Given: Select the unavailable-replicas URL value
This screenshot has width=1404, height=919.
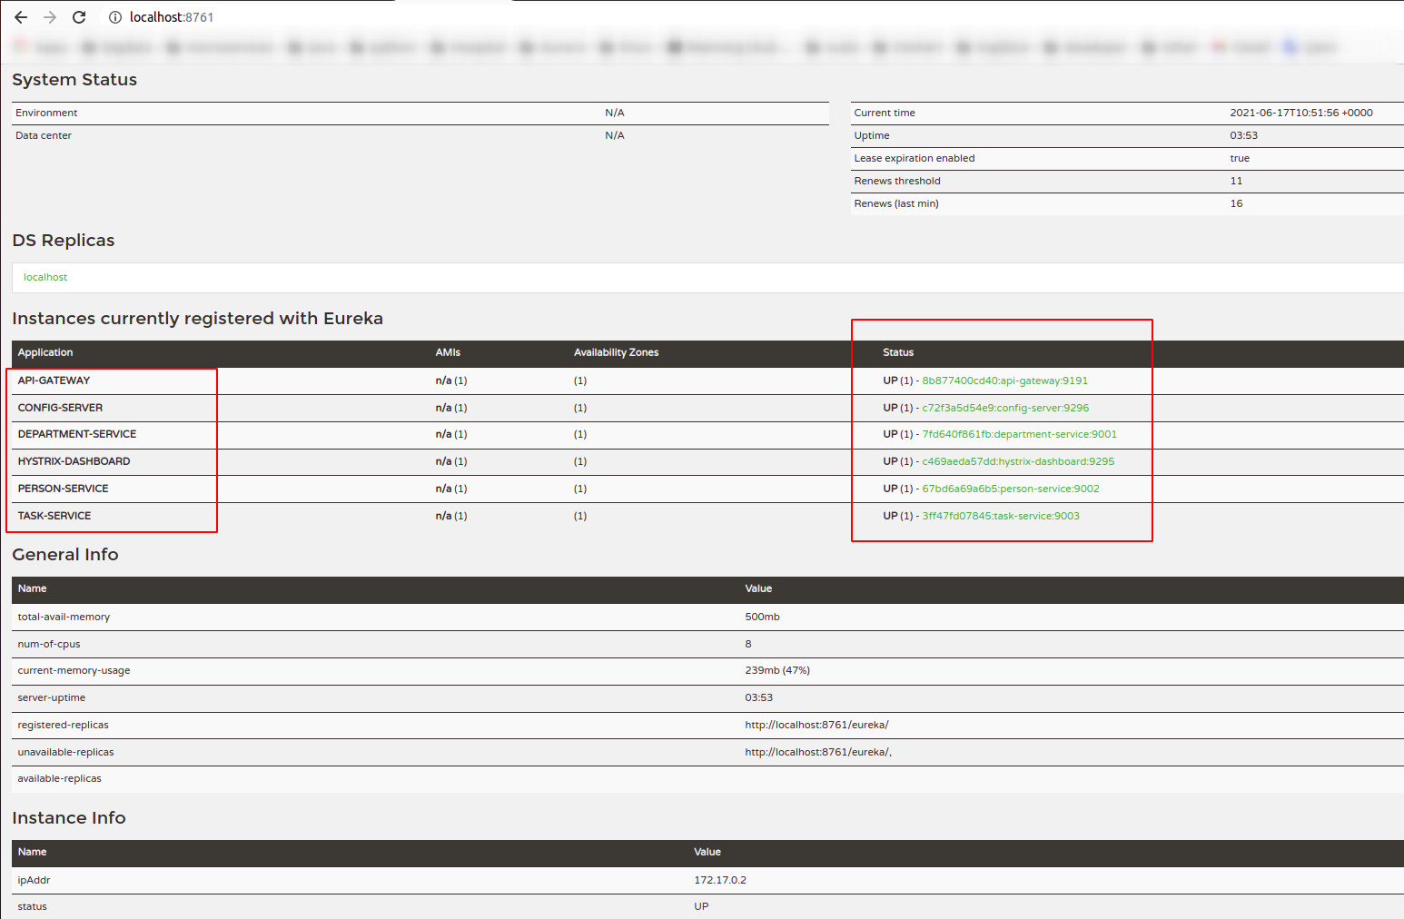Looking at the screenshot, I should [818, 752].
